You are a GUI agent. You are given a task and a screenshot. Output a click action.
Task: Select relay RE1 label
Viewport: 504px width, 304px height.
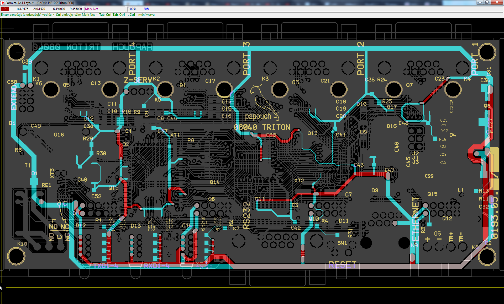coord(46,185)
